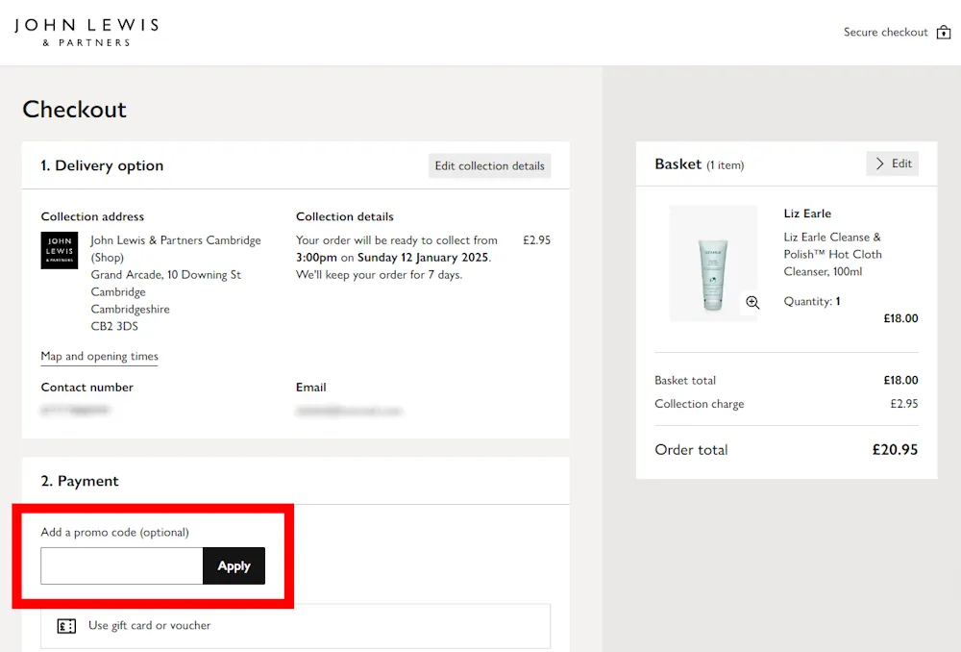The image size is (961, 652).
Task: Click Edit collection details
Action: [489, 165]
